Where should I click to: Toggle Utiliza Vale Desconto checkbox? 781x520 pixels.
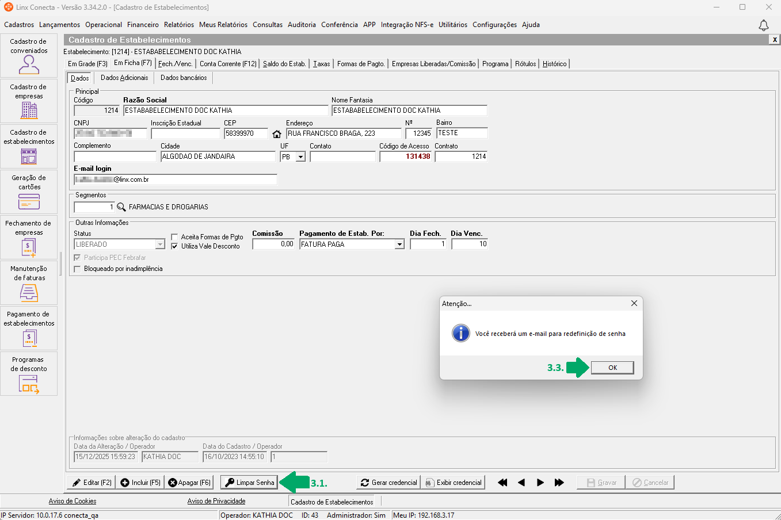point(174,246)
